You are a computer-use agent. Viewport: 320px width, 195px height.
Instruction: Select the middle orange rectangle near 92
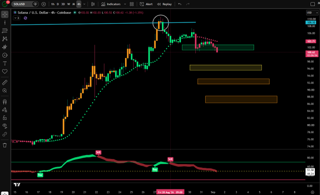click(233, 82)
